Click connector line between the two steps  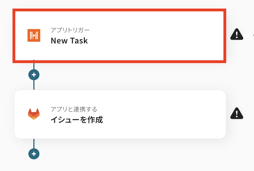pyautogui.click(x=34, y=84)
